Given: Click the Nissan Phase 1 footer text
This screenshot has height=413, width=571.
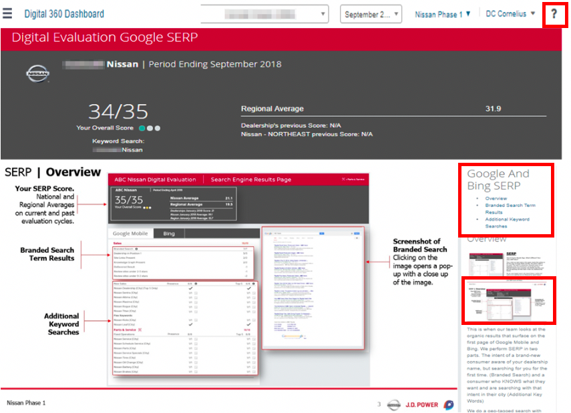Looking at the screenshot, I should click(26, 403).
